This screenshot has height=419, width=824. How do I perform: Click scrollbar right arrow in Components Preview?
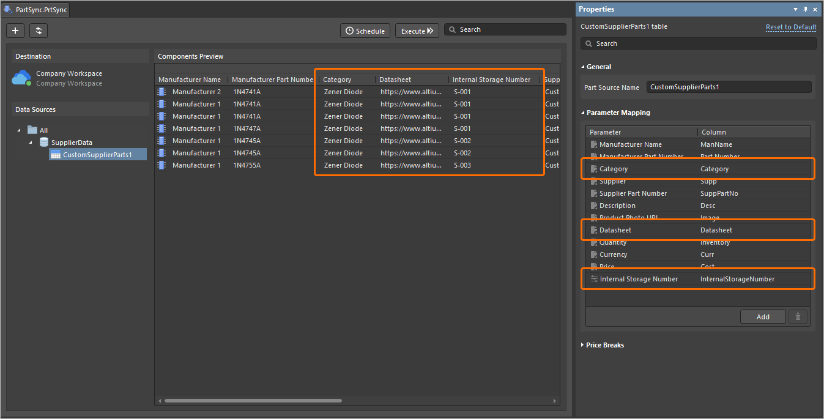coord(555,401)
